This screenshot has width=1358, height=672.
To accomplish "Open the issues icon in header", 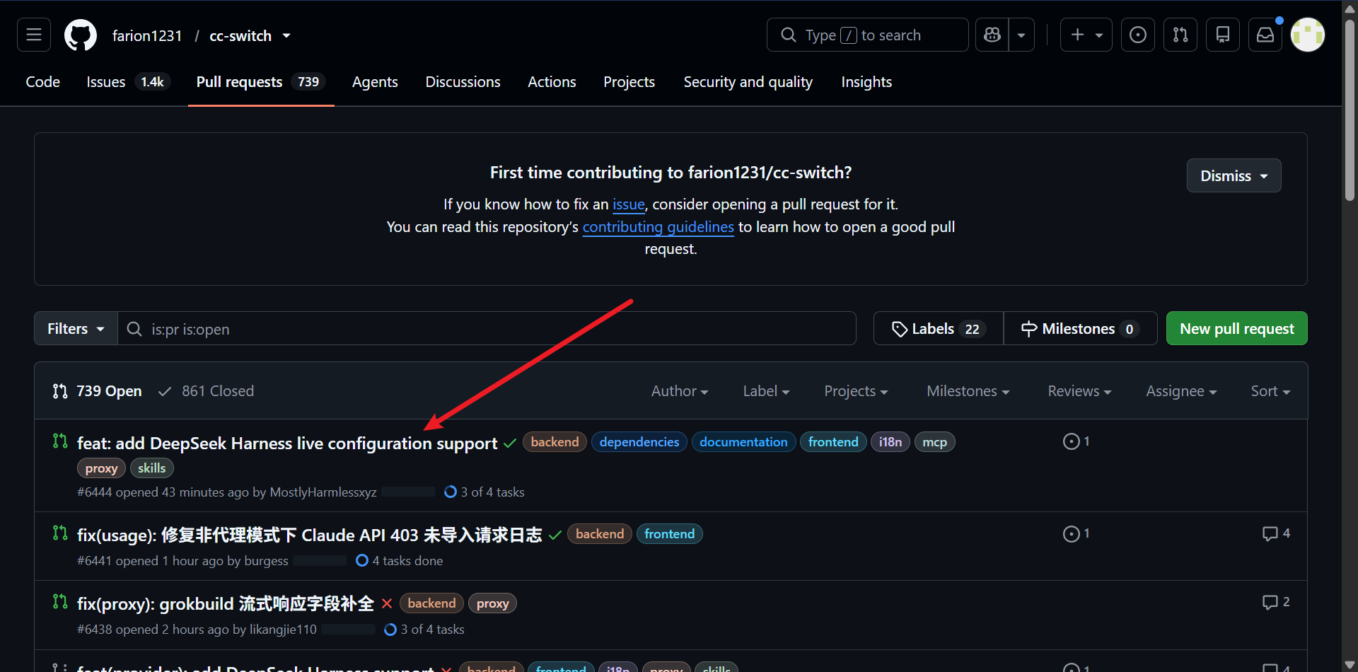I will point(1138,35).
